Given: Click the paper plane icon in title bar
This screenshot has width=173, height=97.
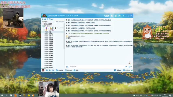Looking at the screenshot, I should (x=73, y=16).
